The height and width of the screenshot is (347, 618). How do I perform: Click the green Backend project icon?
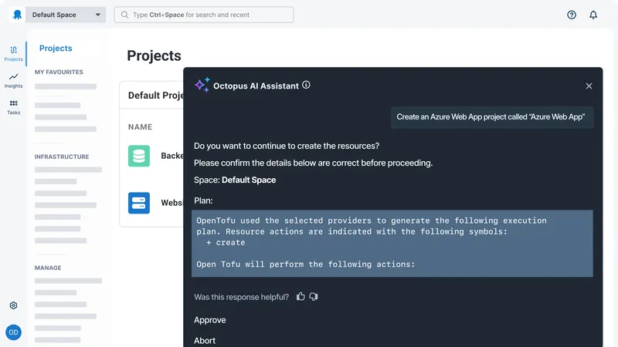tap(139, 156)
